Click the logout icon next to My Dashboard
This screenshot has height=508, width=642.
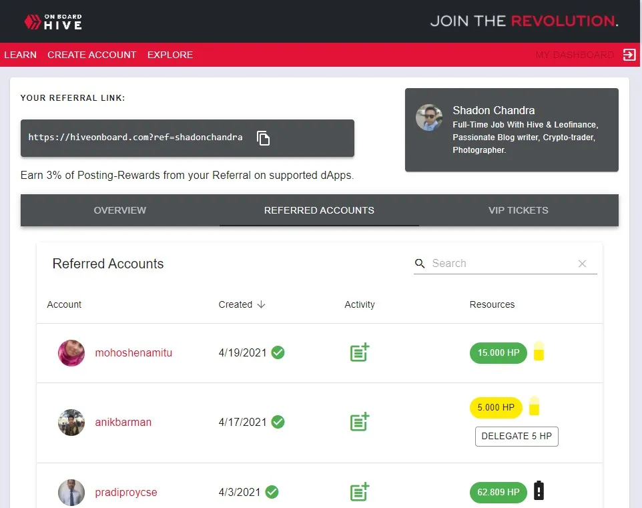pyautogui.click(x=629, y=55)
